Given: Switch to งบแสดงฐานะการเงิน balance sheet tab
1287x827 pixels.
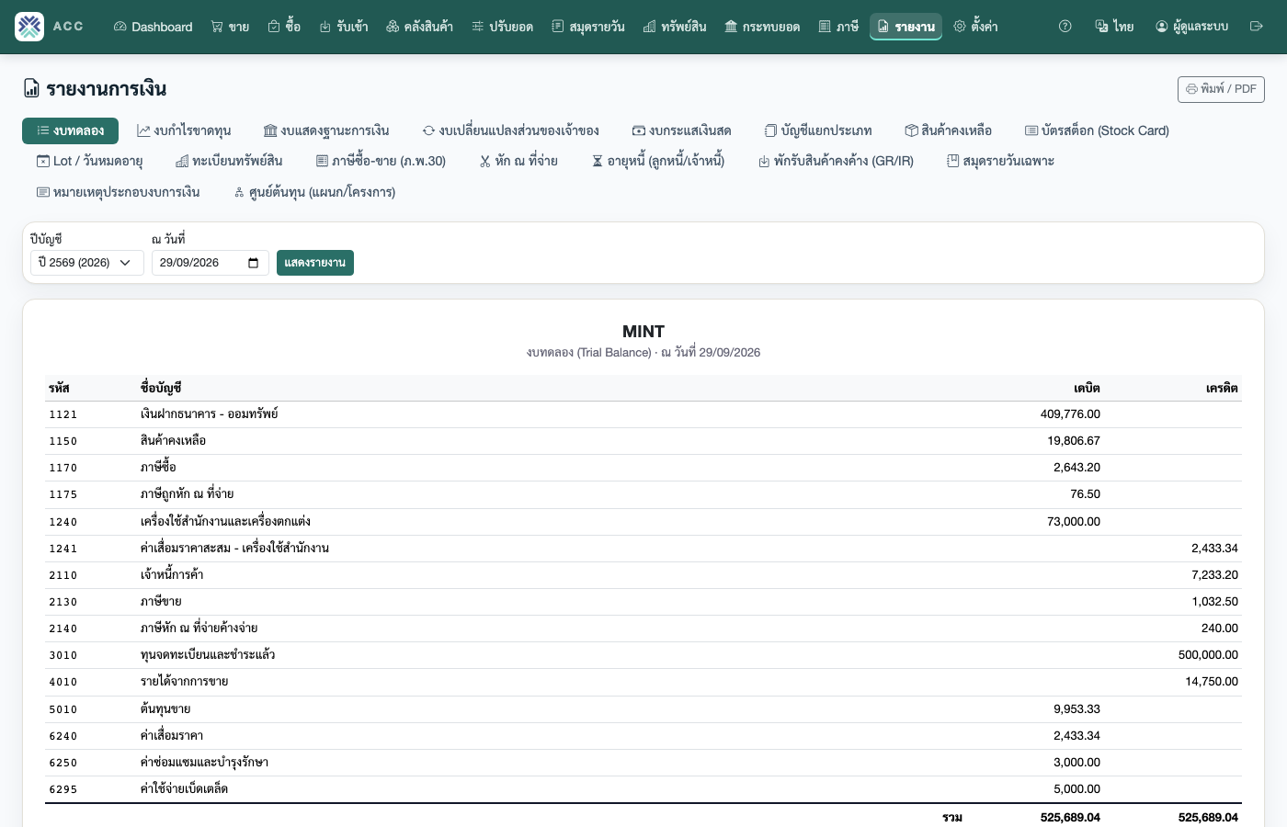Looking at the screenshot, I should [x=326, y=130].
